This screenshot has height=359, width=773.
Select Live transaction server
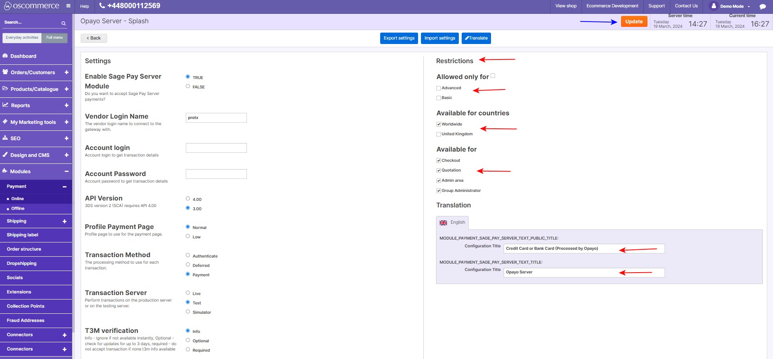[188, 293]
